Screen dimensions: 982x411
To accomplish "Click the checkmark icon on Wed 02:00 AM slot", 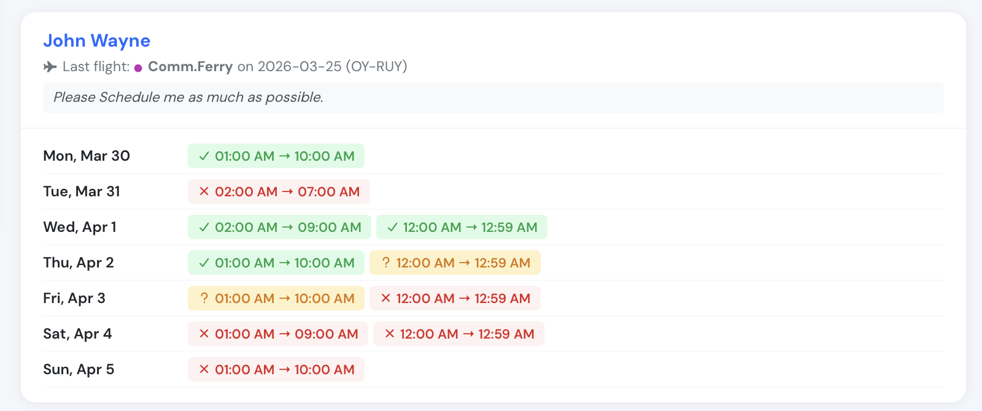I will tap(204, 228).
